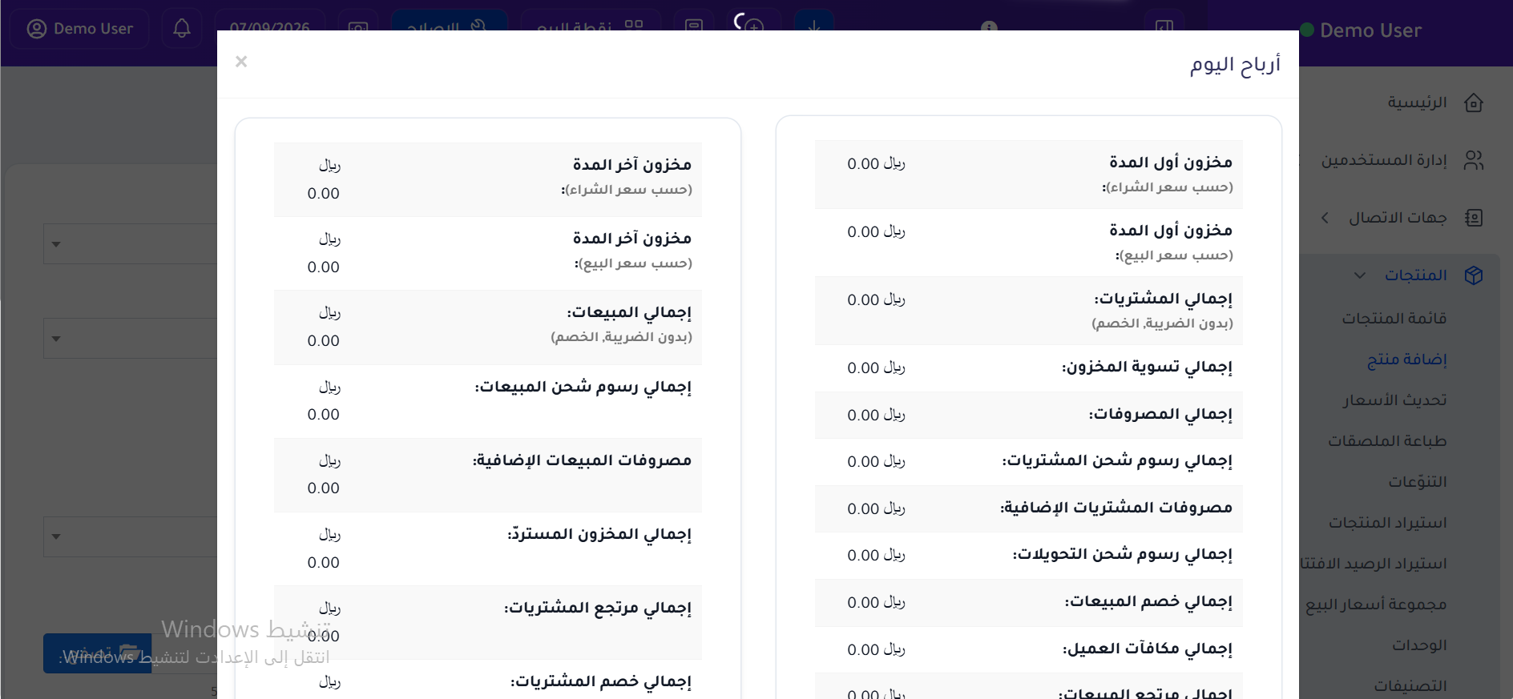Select إجمالي رسوم شحن التحويلات row
1513x699 pixels.
point(1029,556)
